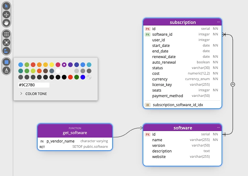Pick the crimson pink color swatch
Image resolution: width=248 pixels, height=176 pixels.
(x=58, y=65)
